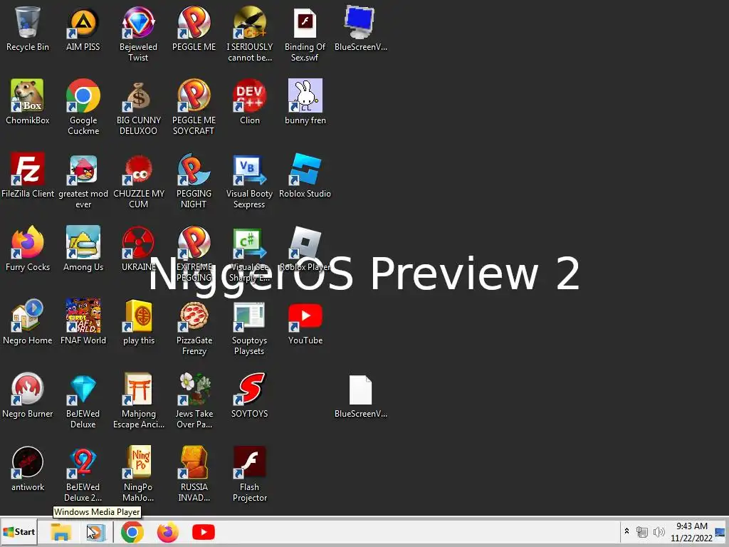Select the Roblox Player shortcut
This screenshot has height=547, width=729.
tap(305, 249)
